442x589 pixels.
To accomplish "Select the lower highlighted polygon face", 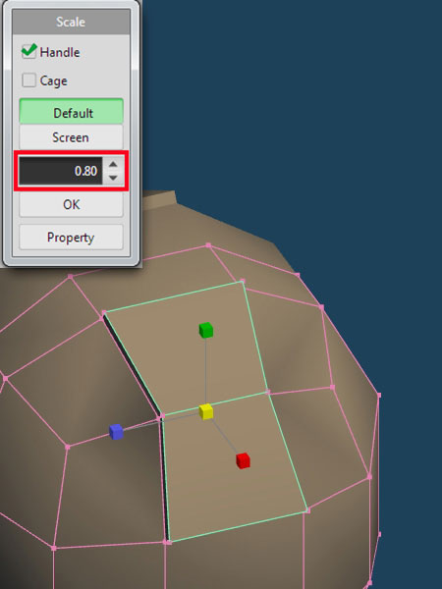I will point(235,465).
